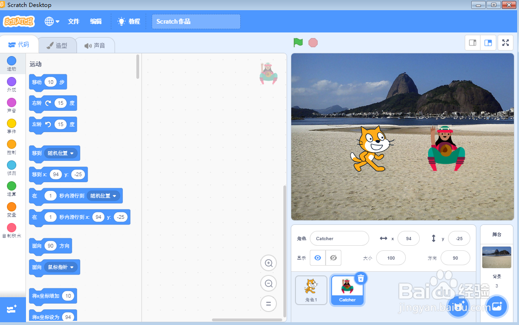Viewport: 519px width, 325px height.
Task: Open 随机位置 dropdown in 移到 block
Action: coord(61,153)
